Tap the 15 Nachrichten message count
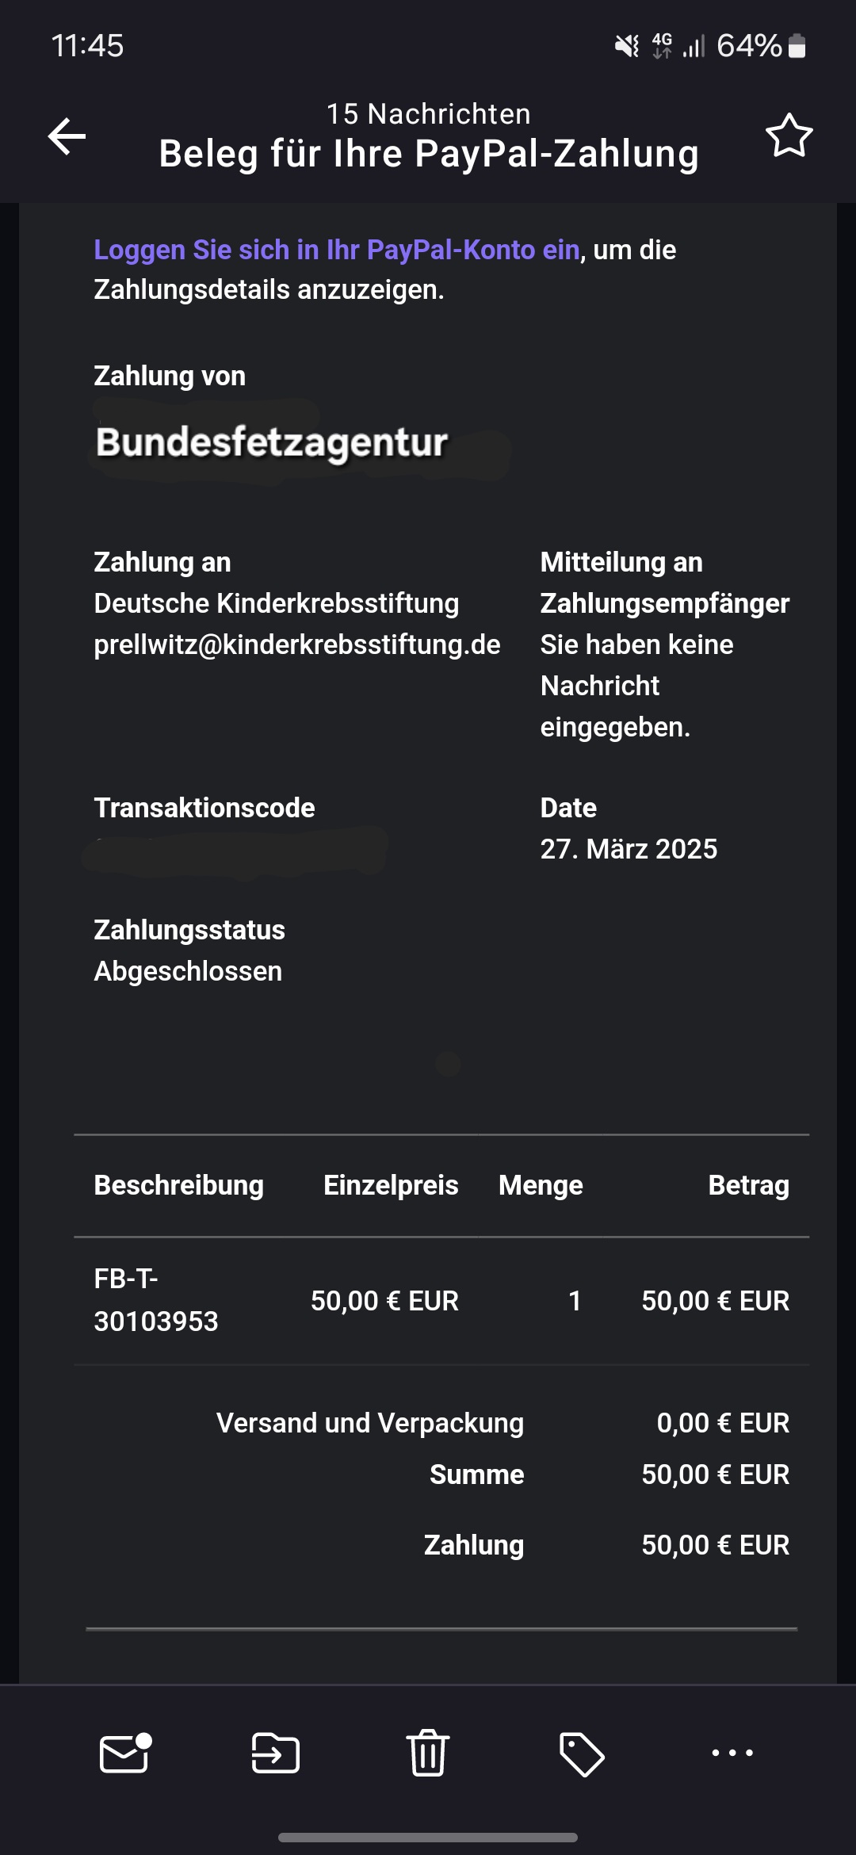This screenshot has height=1855, width=856. tap(429, 114)
